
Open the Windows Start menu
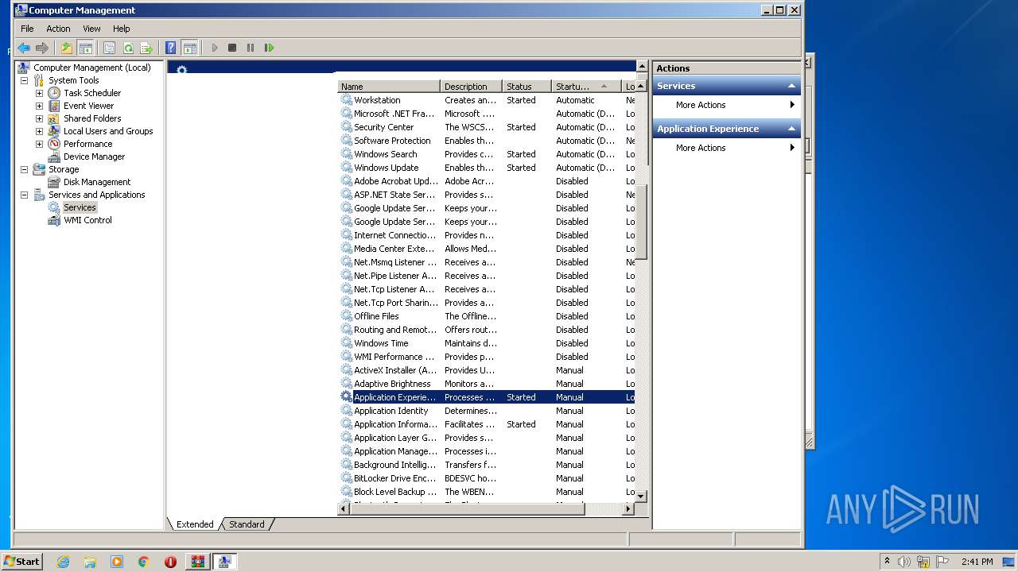[21, 561]
